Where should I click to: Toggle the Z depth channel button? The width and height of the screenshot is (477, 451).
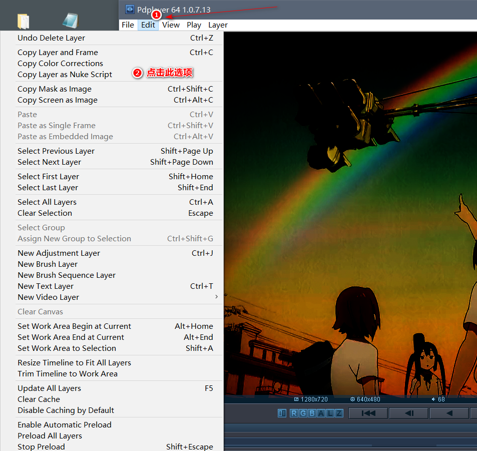(x=339, y=413)
